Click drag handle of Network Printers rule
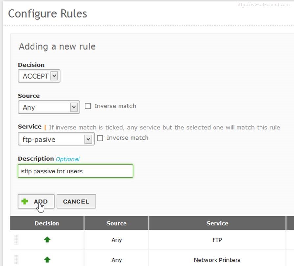Screen dimensions: 294x266 (16, 260)
